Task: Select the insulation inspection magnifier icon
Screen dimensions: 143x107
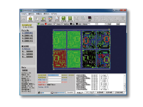Action: (70, 19)
